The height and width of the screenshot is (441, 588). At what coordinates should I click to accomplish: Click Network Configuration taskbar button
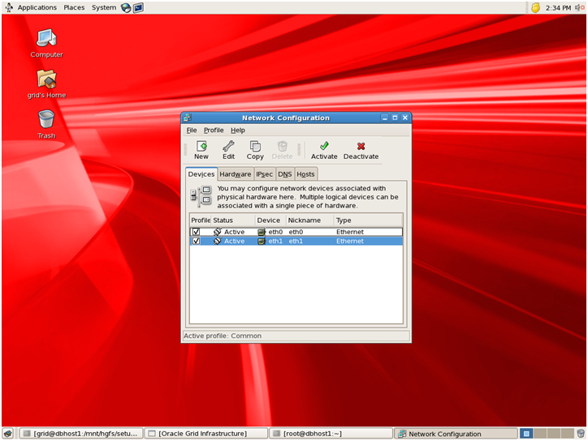[456, 434]
